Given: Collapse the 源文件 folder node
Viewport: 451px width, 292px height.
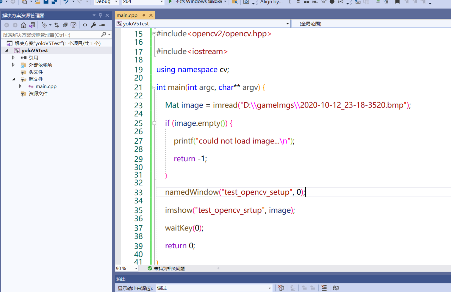Looking at the screenshot, I should (x=13, y=79).
